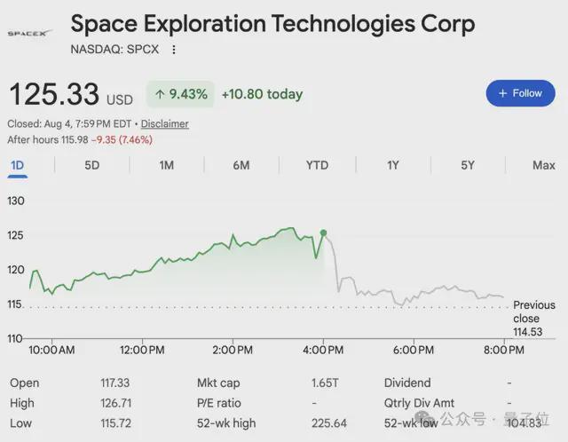View the 1Y price history tab
This screenshot has height=442, width=568.
pos(393,166)
